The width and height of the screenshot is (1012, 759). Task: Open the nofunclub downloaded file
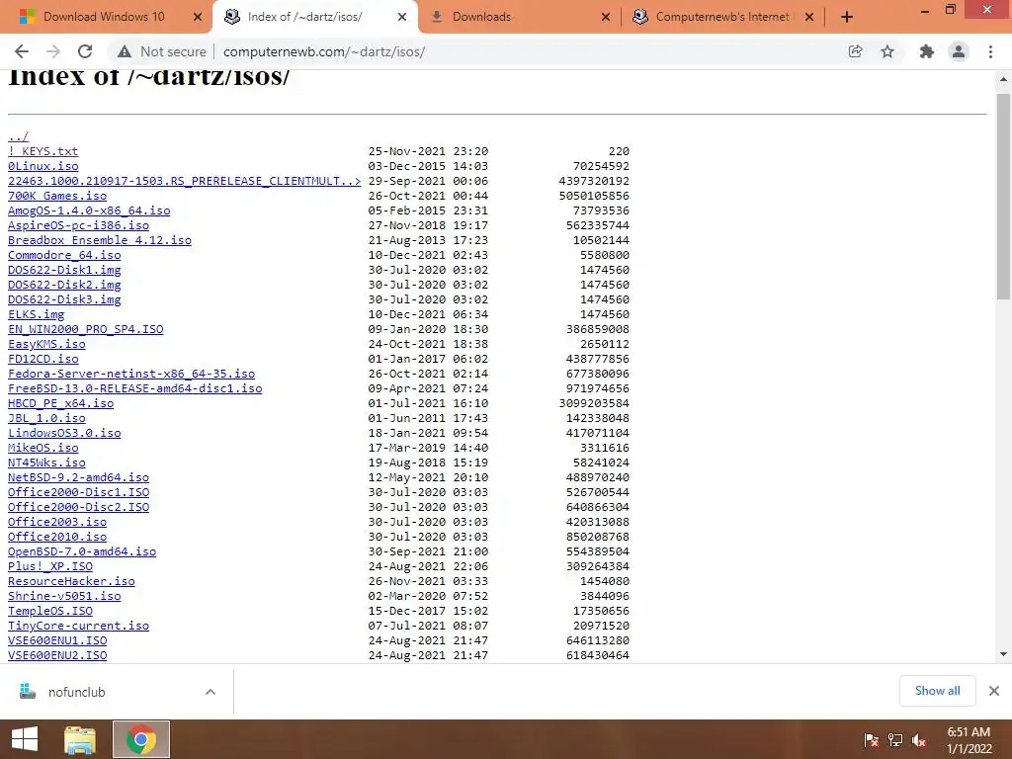tap(76, 692)
